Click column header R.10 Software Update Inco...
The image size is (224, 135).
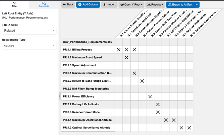[204, 23]
